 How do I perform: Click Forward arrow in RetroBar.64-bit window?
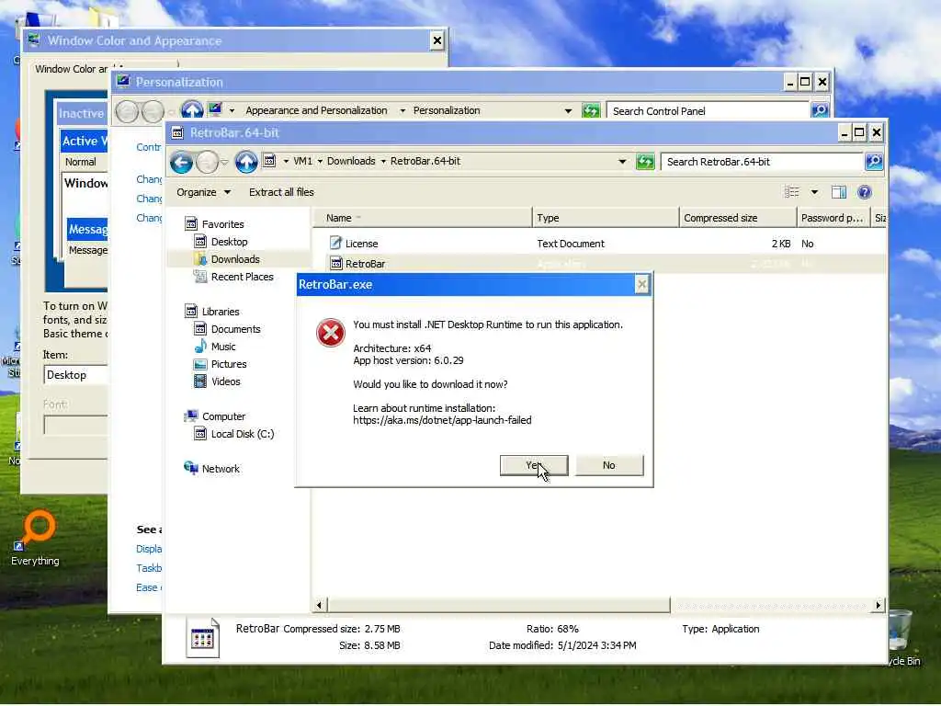207,162
